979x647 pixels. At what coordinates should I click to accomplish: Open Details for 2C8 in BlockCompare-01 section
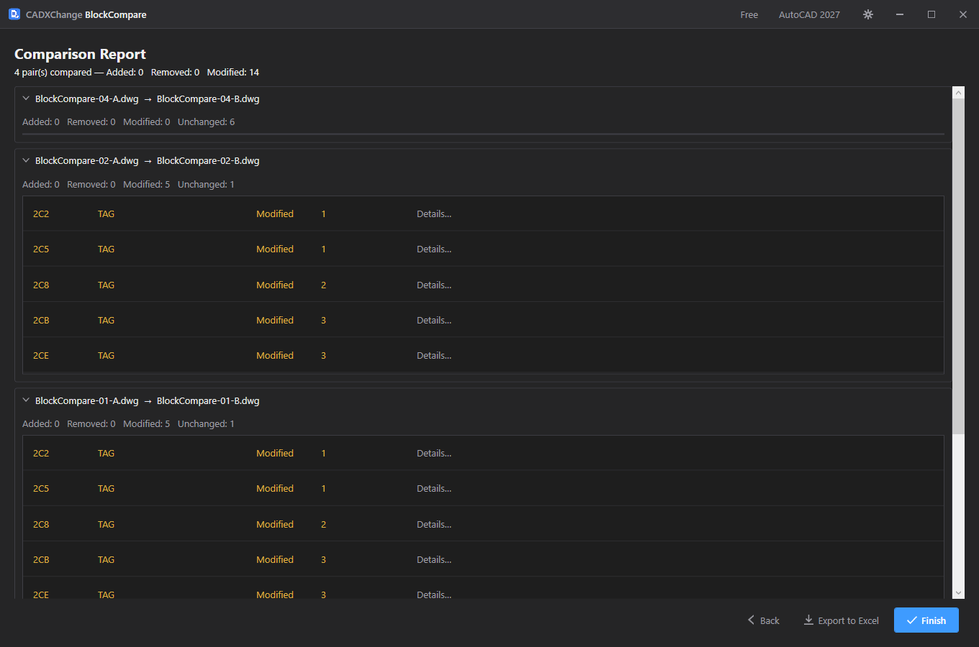pyautogui.click(x=434, y=524)
